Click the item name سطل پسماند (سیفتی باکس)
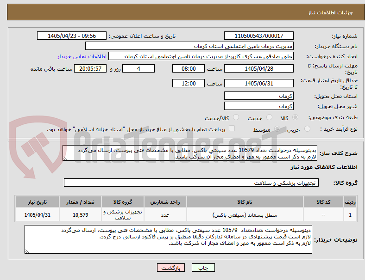Screen dimensions: 365x280 point(245,215)
